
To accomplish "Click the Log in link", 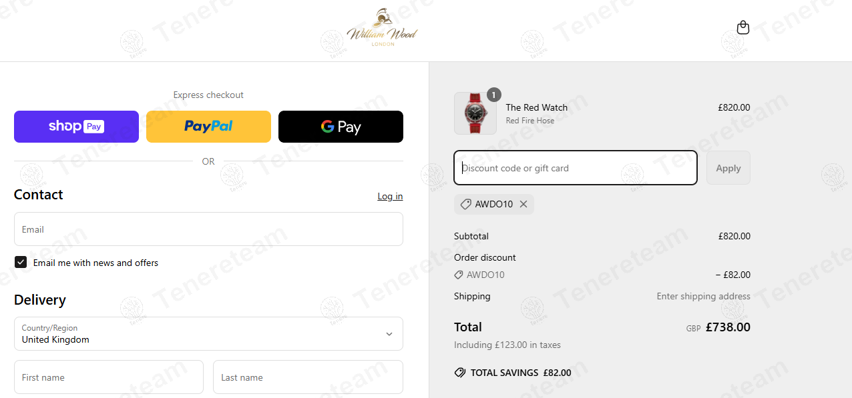I will point(390,196).
